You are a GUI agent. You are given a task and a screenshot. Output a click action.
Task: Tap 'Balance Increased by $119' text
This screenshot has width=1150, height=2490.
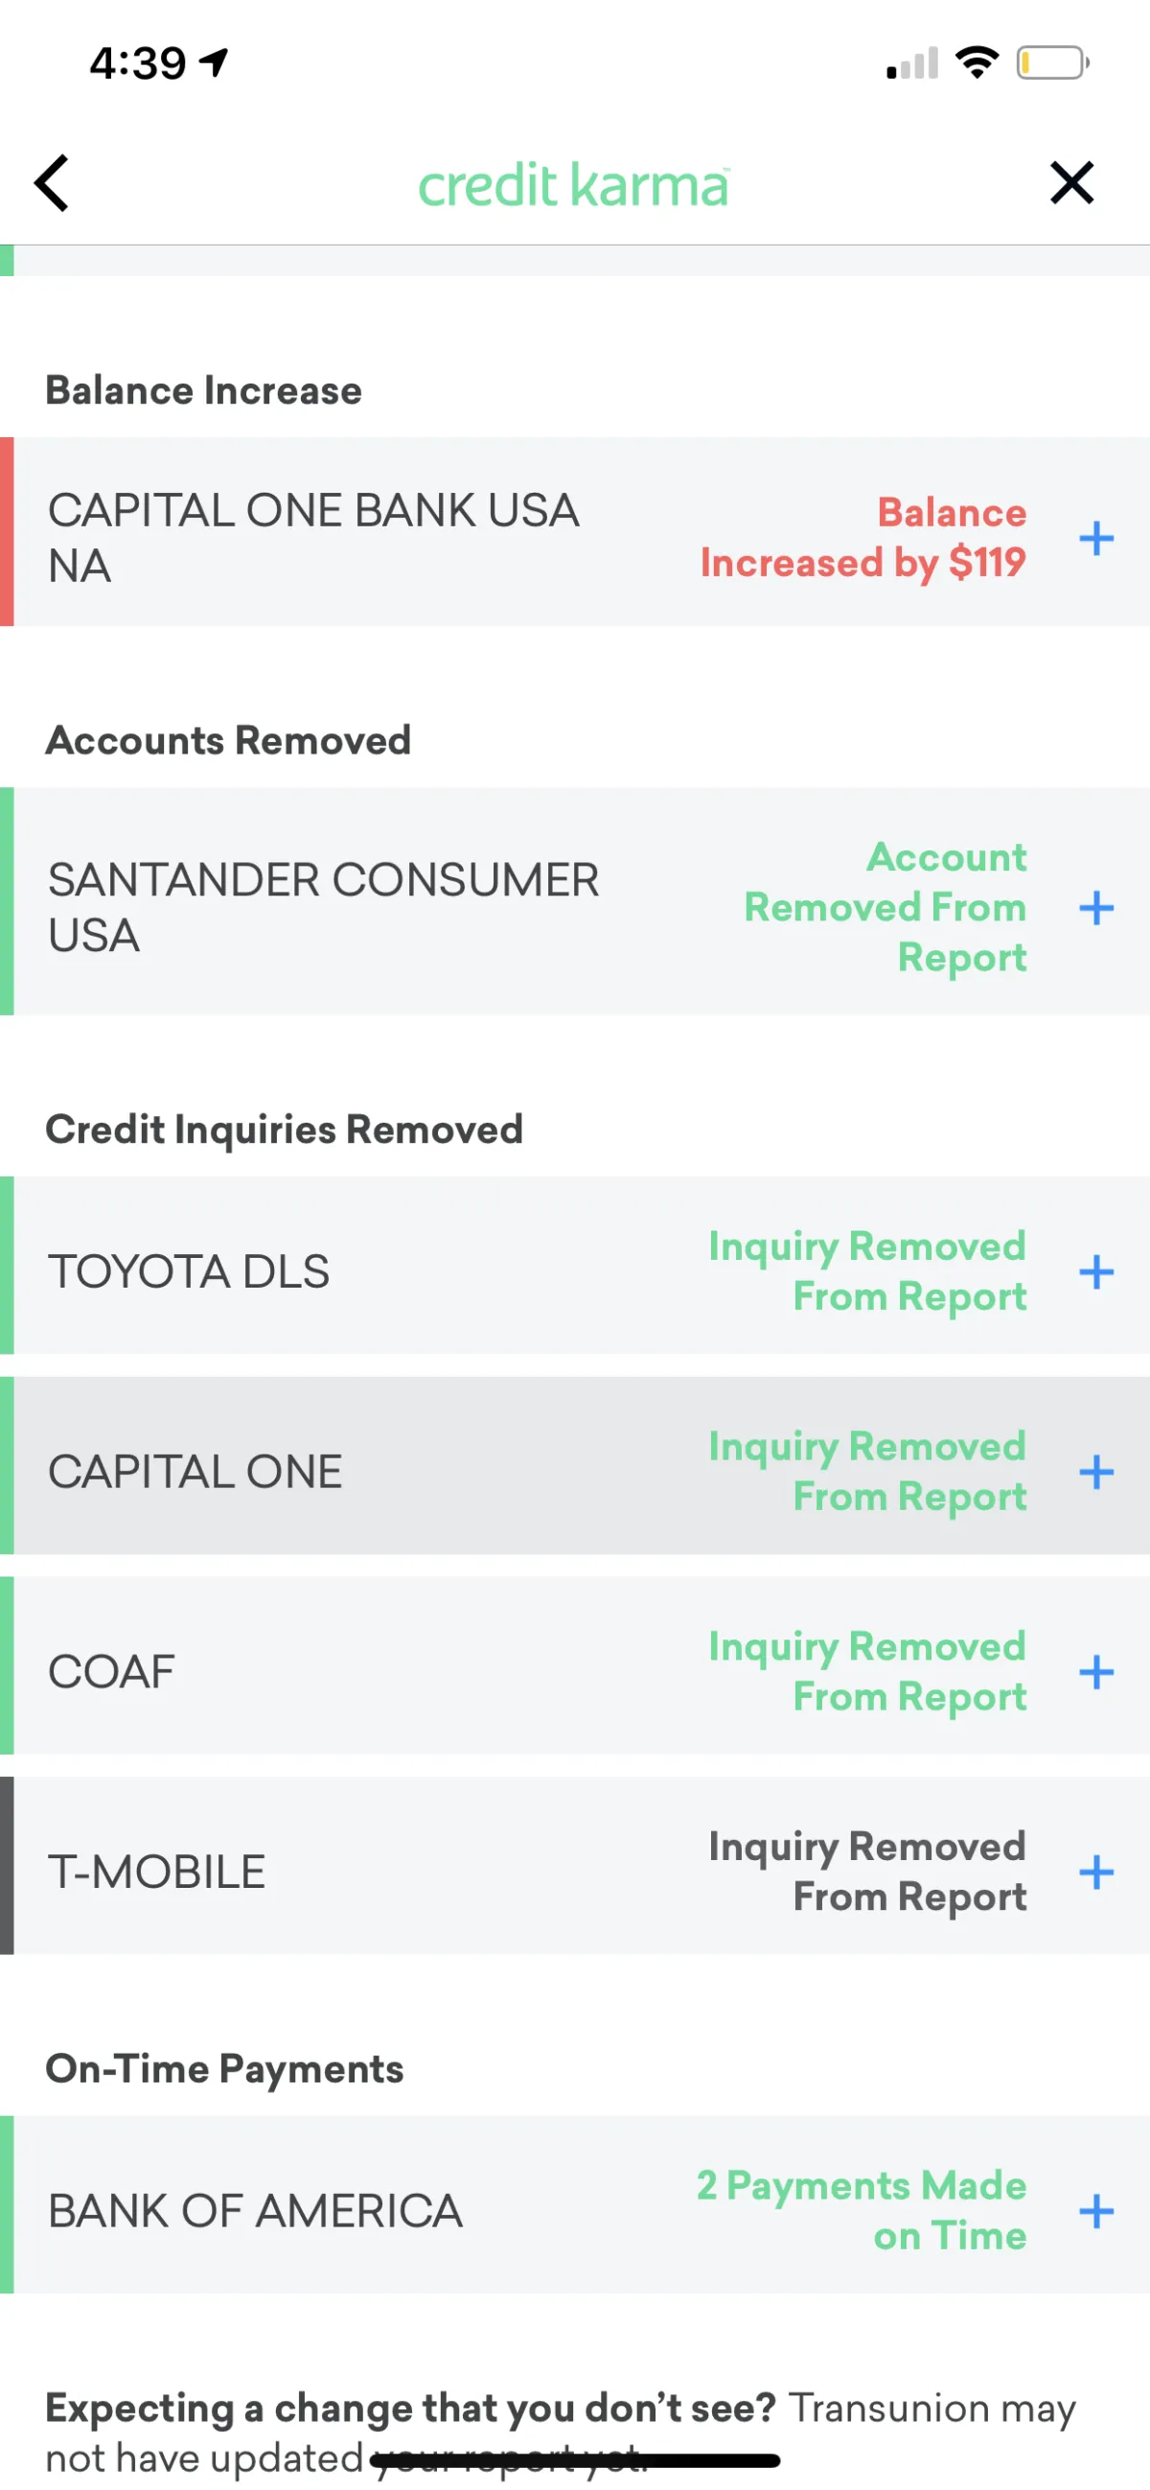(x=862, y=538)
